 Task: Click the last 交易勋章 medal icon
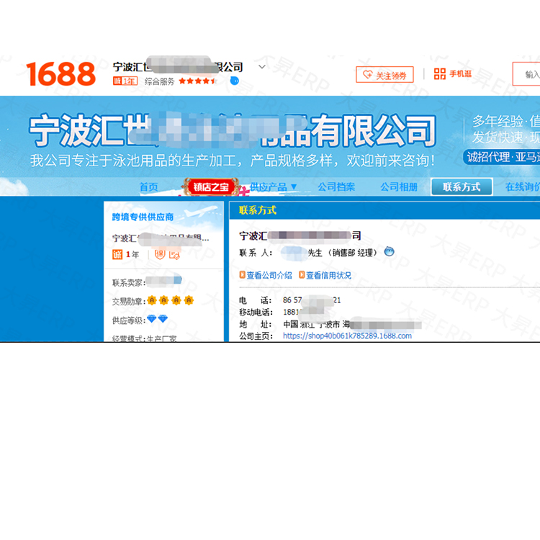[189, 300]
